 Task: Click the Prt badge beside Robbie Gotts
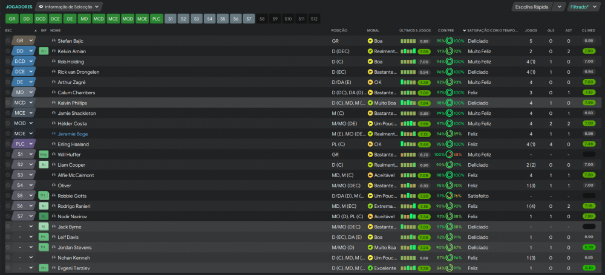44,196
